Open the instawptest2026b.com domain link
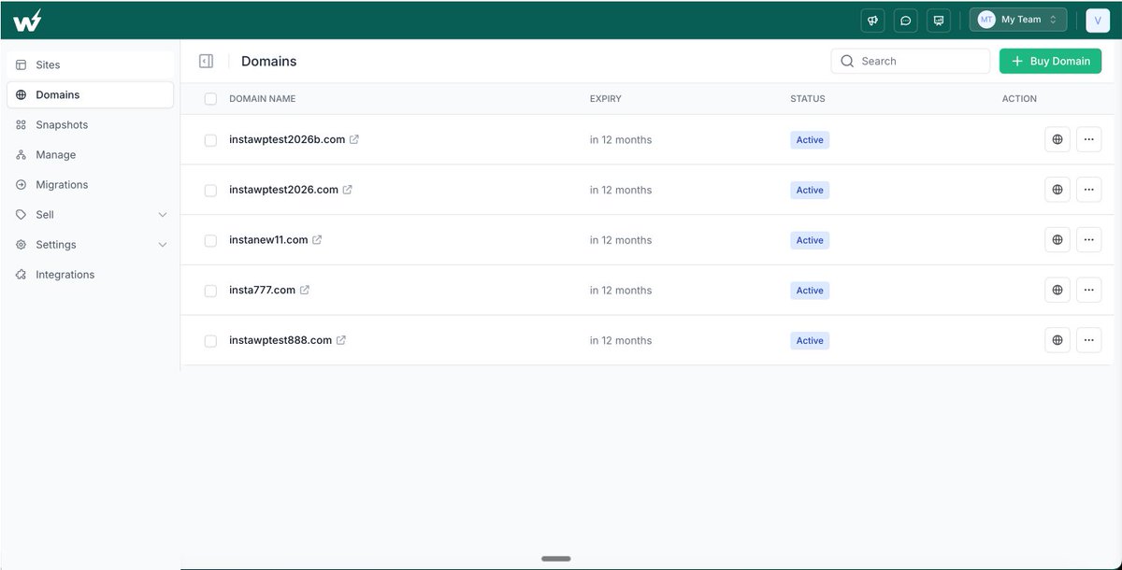The height and width of the screenshot is (570, 1122). coord(287,139)
